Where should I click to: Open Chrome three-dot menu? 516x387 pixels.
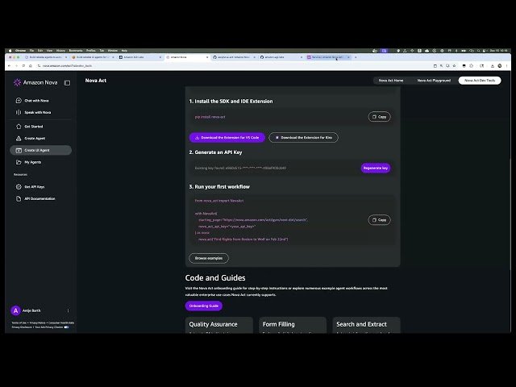506,66
